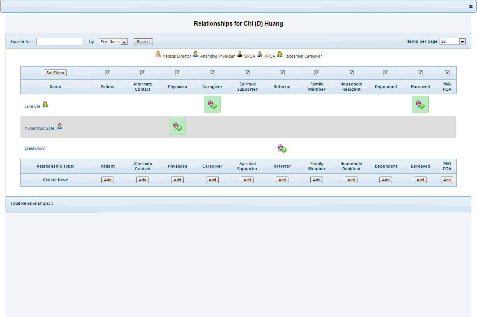Add a new M/G POA relationship
The image size is (477, 317).
(x=447, y=180)
